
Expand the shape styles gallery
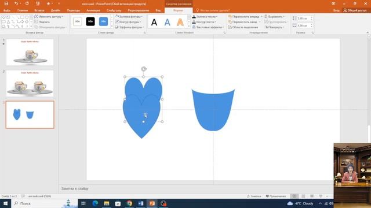[x=112, y=27]
